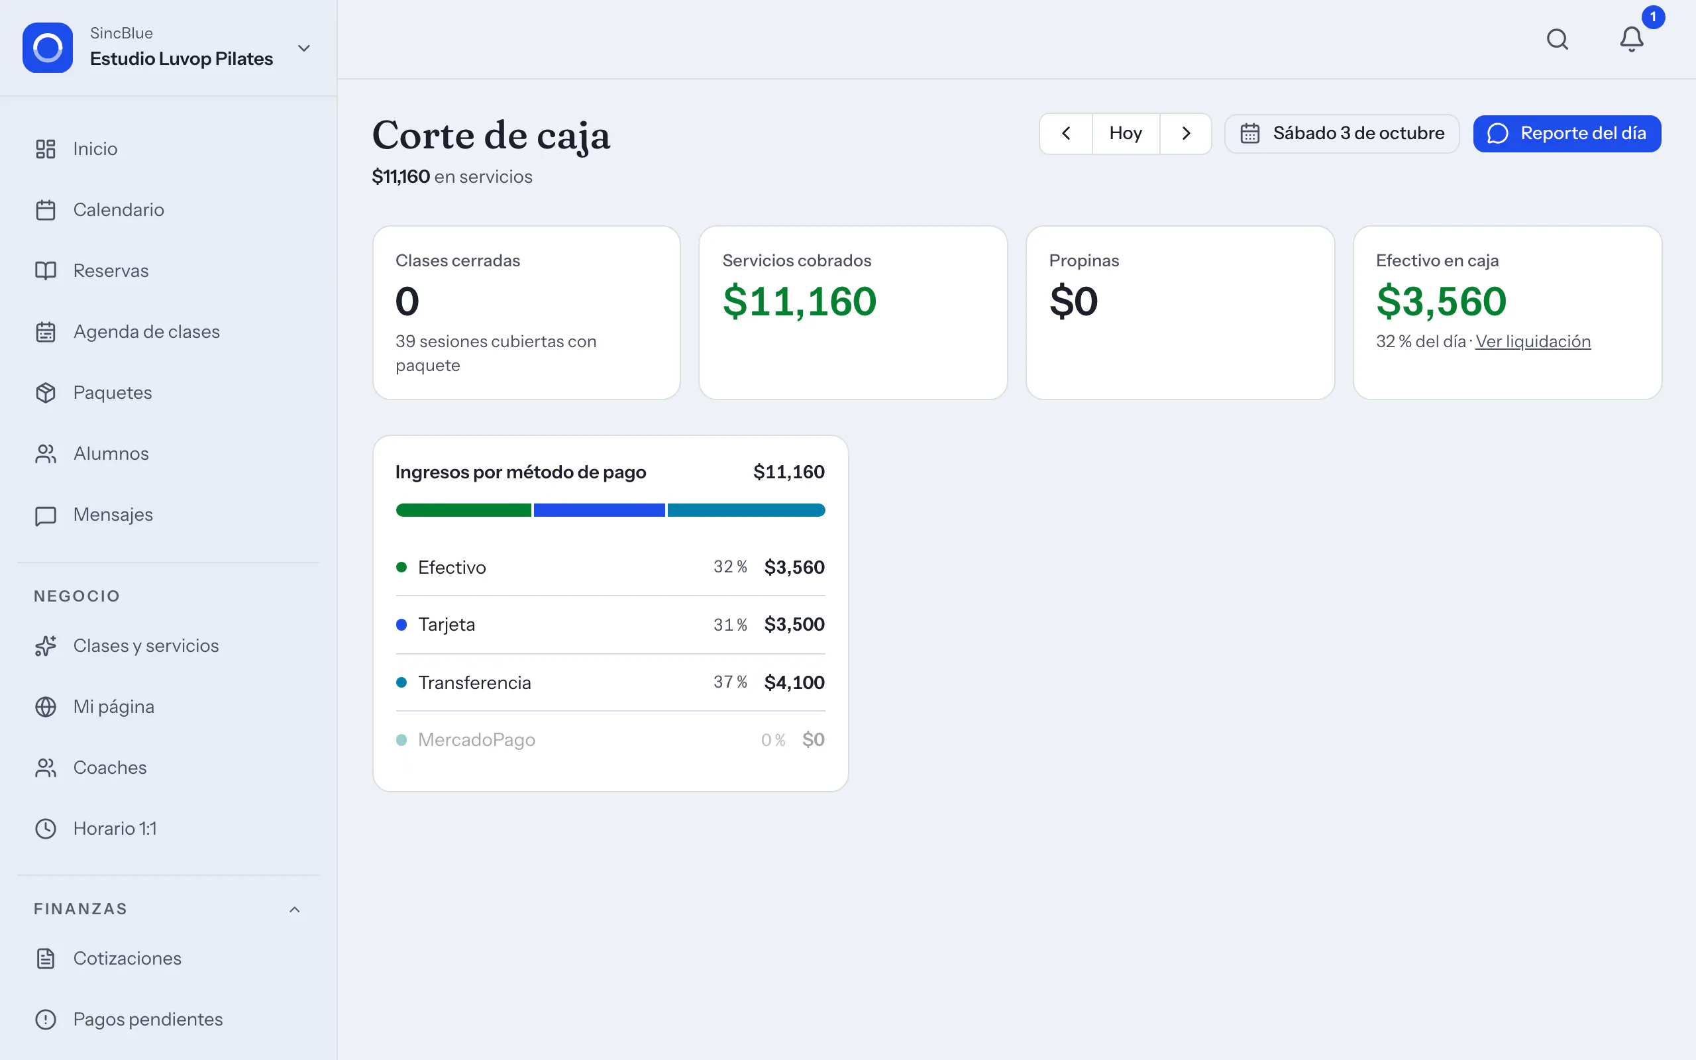Open Mensajes in the sidebar
1696x1060 pixels.
[168, 515]
